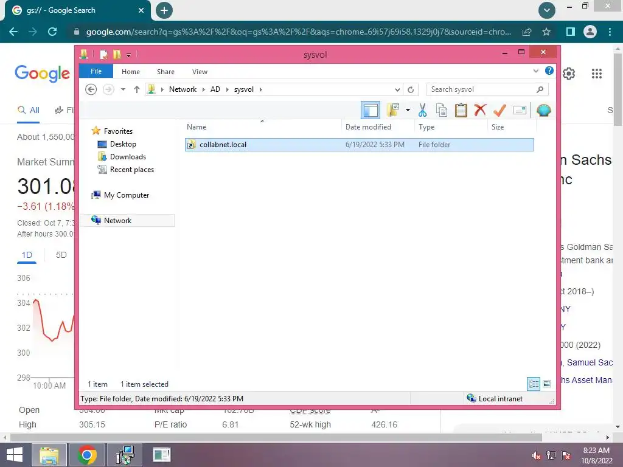Refresh the sysvol folder view
Image resolution: width=623 pixels, height=467 pixels.
(411, 90)
